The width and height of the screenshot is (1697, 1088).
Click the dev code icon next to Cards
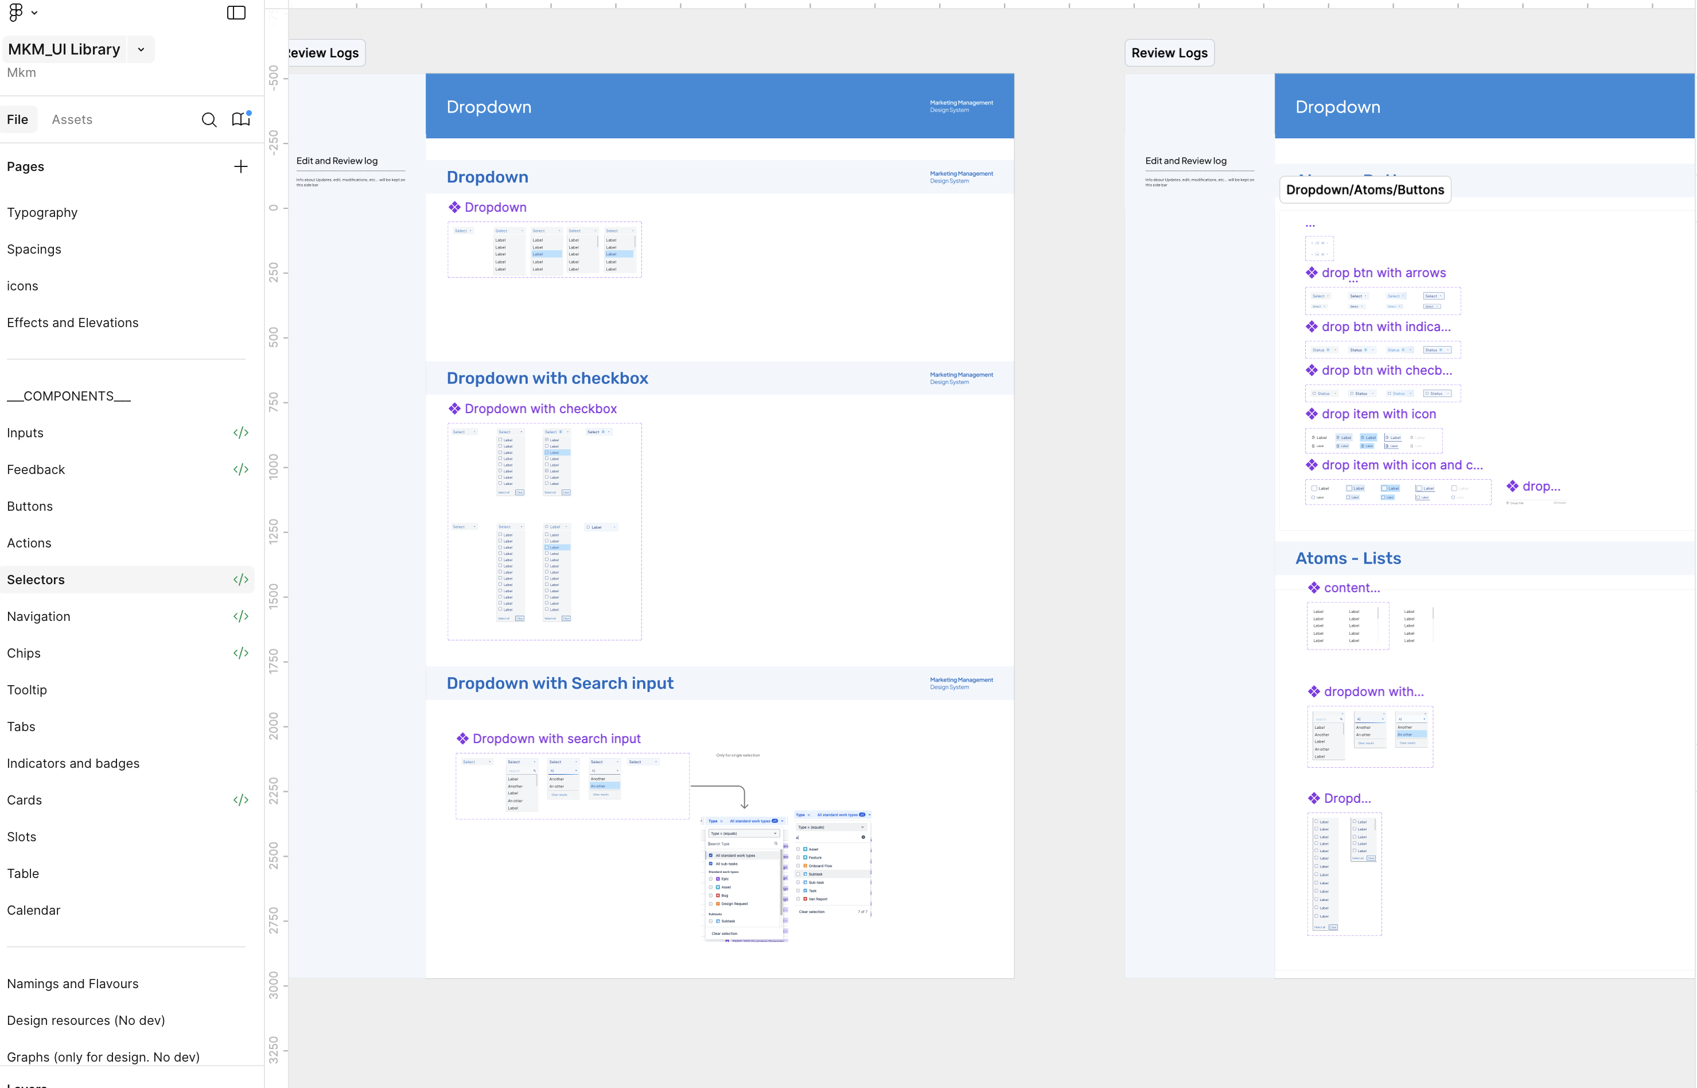click(241, 799)
